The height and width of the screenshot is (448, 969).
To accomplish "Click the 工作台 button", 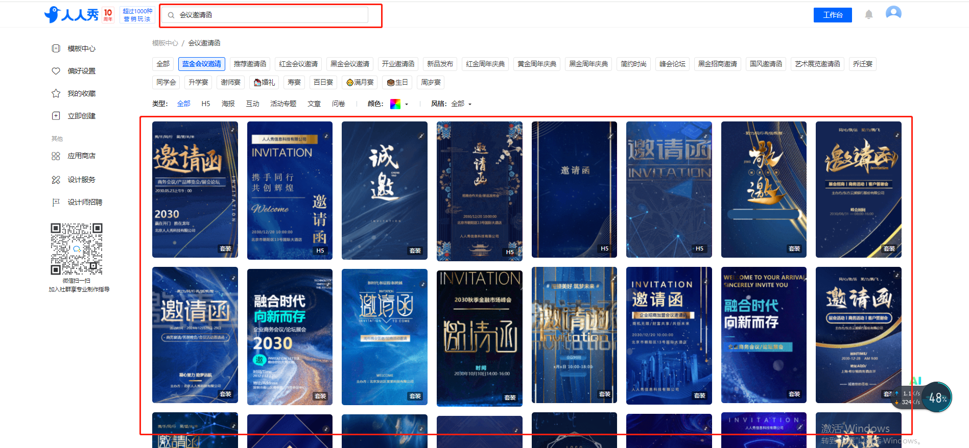I will coord(833,15).
